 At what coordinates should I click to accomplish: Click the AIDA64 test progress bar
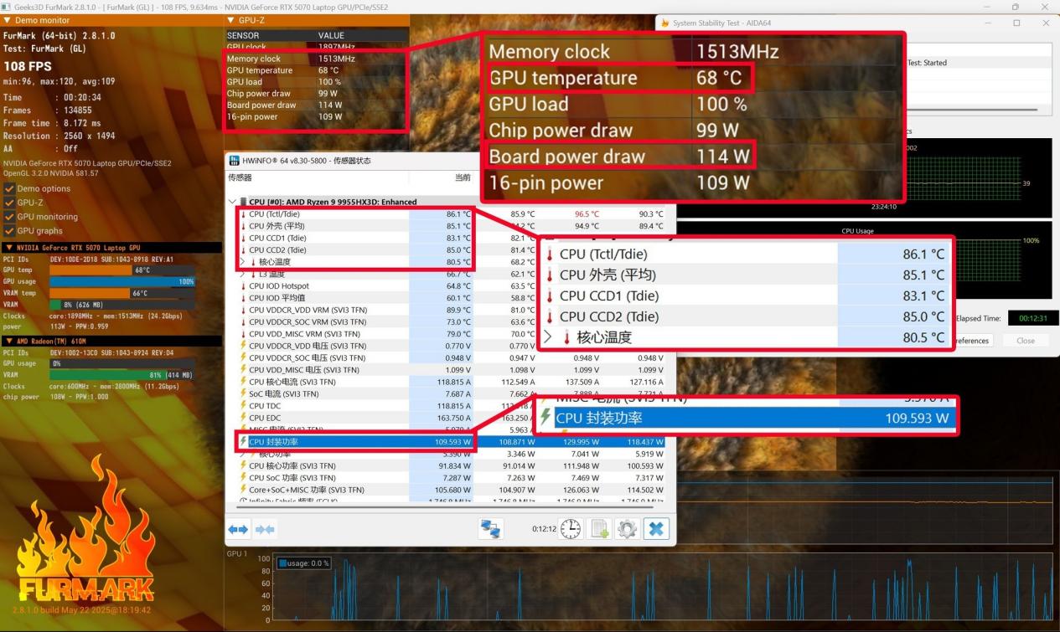pyautogui.click(x=972, y=109)
